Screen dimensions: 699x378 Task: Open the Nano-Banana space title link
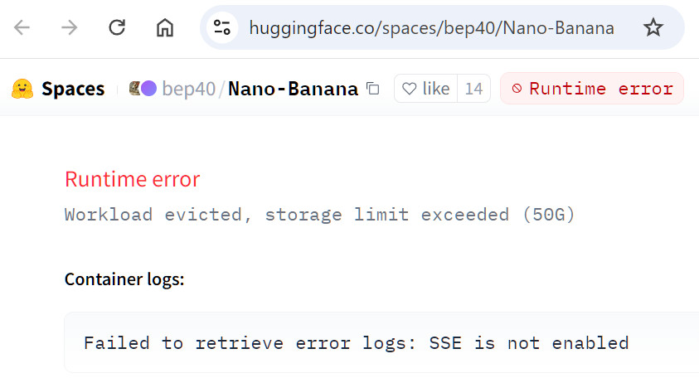pyautogui.click(x=293, y=89)
